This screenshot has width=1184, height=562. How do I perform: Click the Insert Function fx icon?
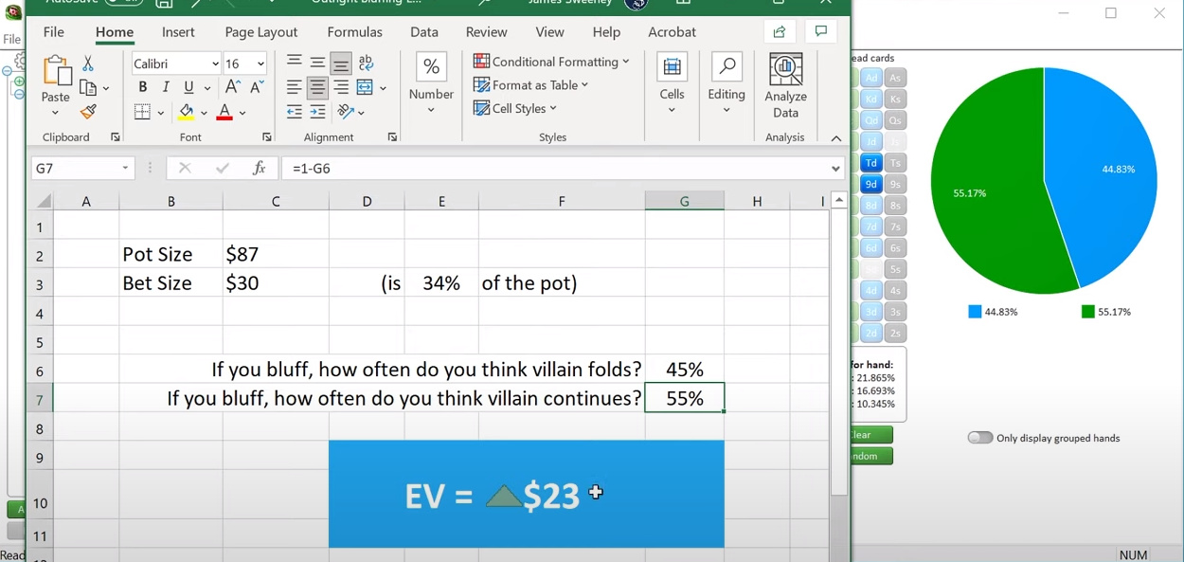259,169
